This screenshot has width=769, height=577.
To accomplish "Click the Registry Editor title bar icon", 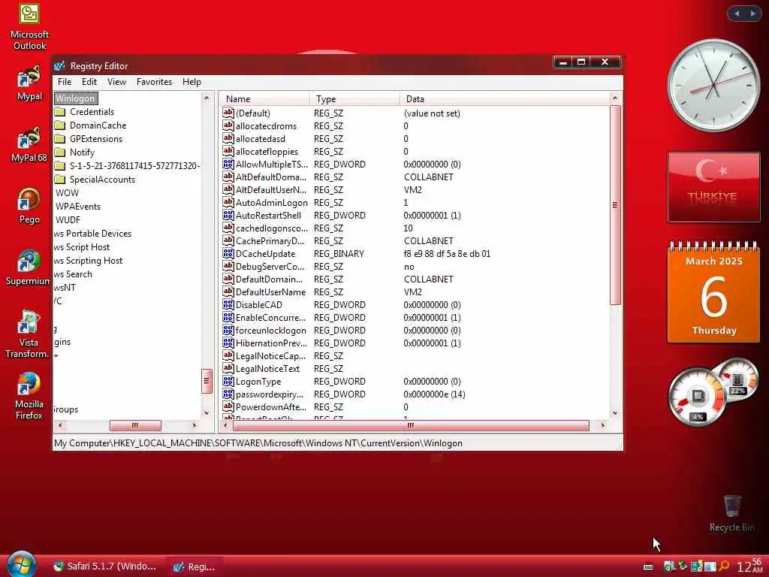I will pyautogui.click(x=60, y=66).
